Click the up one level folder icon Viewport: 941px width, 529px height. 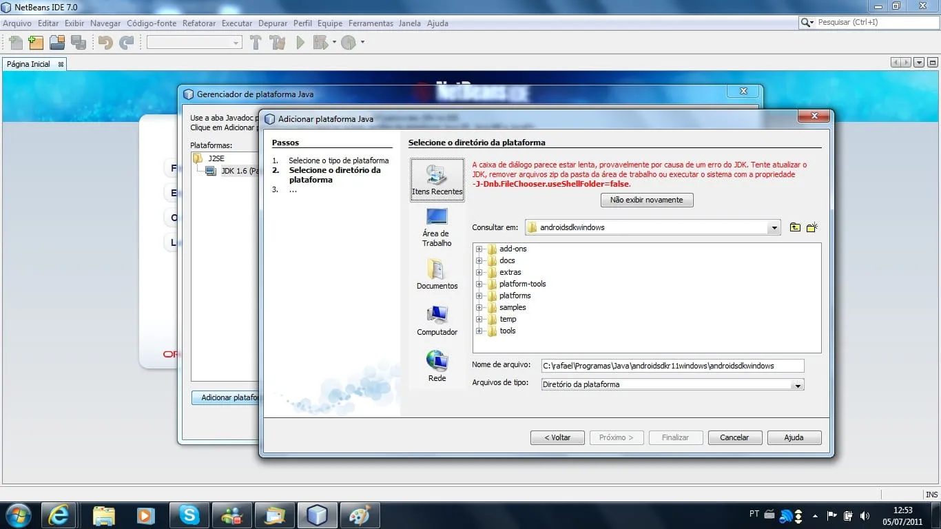(x=795, y=227)
